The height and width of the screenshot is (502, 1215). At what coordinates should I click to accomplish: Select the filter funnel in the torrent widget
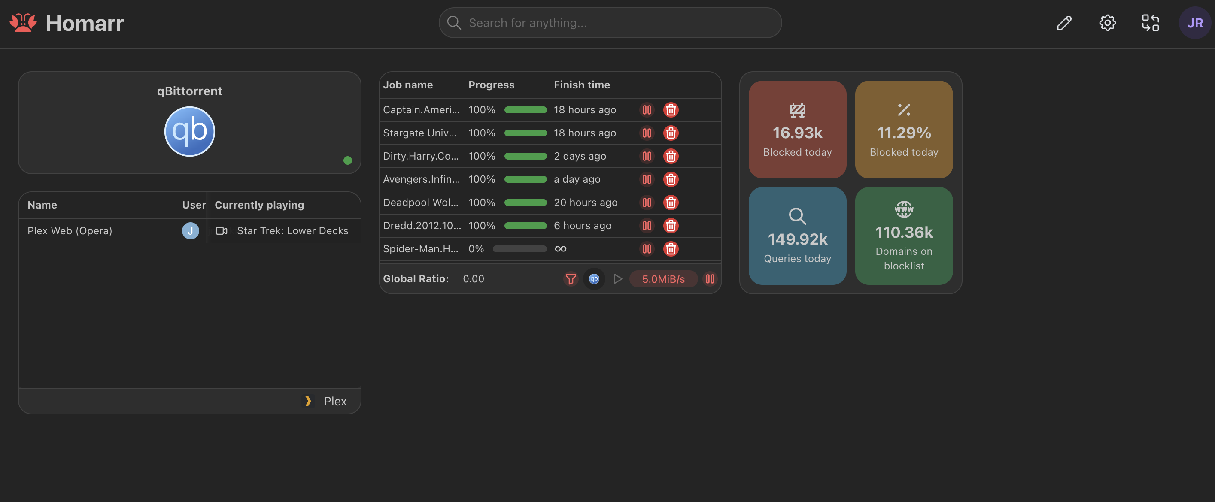tap(571, 279)
